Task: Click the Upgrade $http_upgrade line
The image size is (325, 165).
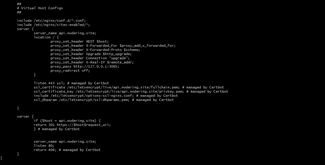Action: (x=91, y=54)
